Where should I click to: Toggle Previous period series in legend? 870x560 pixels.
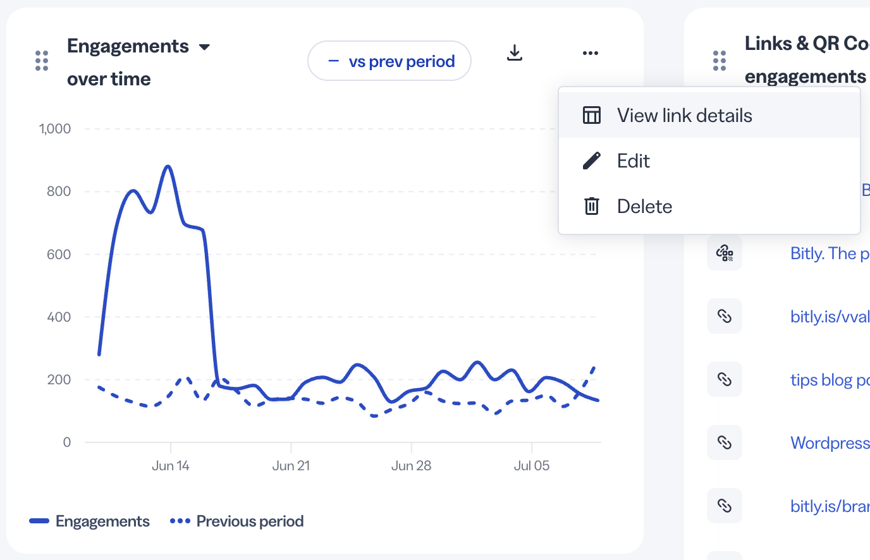[x=237, y=521]
